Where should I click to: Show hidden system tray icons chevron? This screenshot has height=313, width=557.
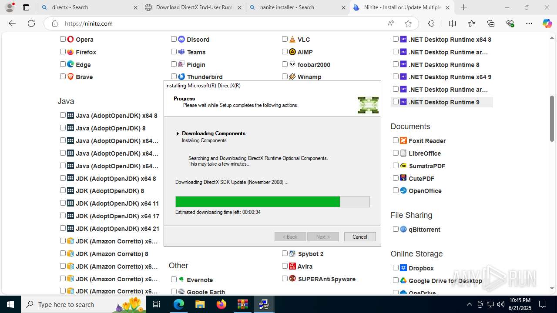[x=469, y=304]
